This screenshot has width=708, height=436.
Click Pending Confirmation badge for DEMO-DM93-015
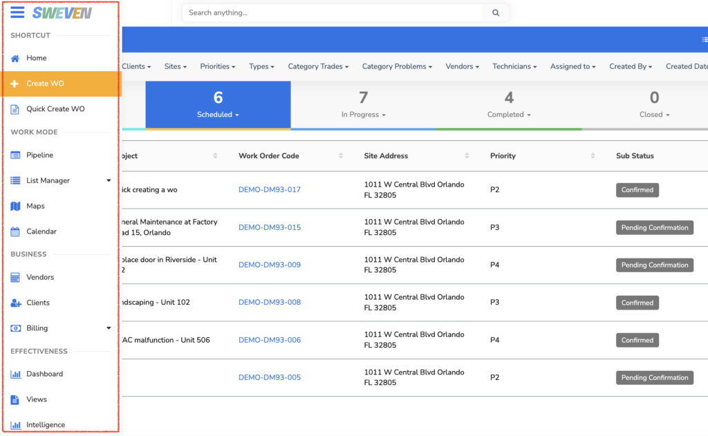pos(655,227)
